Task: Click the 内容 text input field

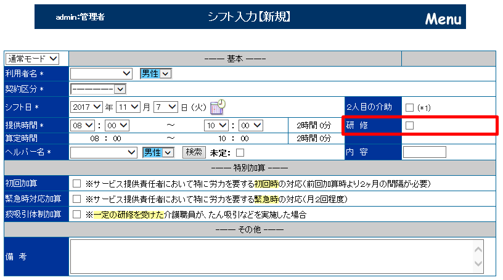Action: tap(424, 152)
